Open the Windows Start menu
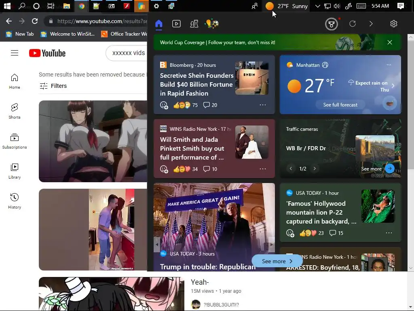 pos(7,6)
